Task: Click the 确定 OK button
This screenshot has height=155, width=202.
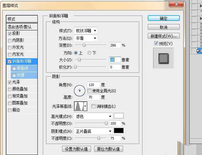Action: (x=164, y=18)
